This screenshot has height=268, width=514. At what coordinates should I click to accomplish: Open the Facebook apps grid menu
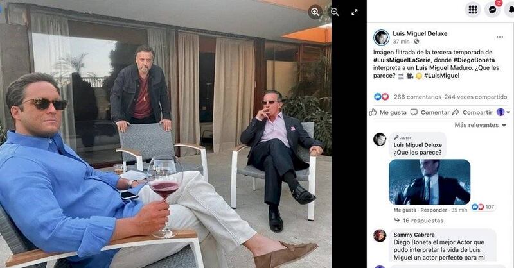[x=473, y=10]
